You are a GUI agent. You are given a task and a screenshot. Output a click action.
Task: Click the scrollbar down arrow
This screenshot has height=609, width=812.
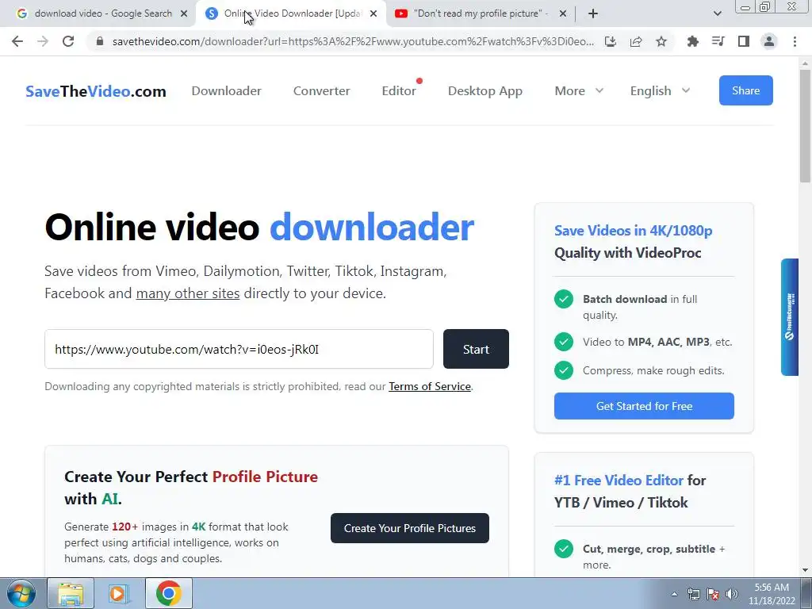coord(805,570)
